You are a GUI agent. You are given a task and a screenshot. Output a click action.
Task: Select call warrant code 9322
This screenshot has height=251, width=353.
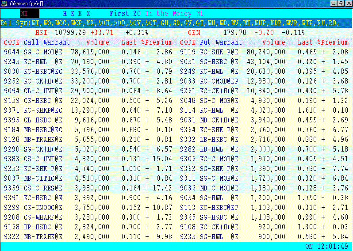coord(12,236)
